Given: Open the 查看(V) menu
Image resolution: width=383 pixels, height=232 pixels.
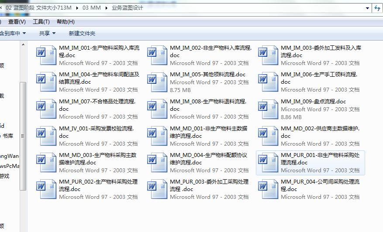Looking at the screenshot, I should 17,21.
